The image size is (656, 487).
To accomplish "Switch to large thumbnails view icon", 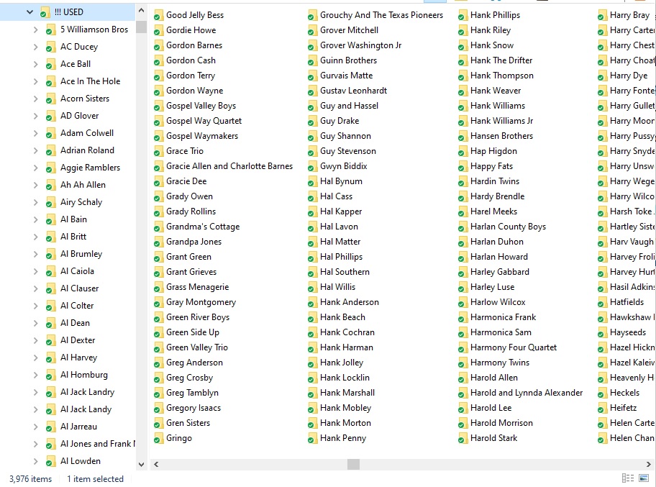I will click(644, 478).
